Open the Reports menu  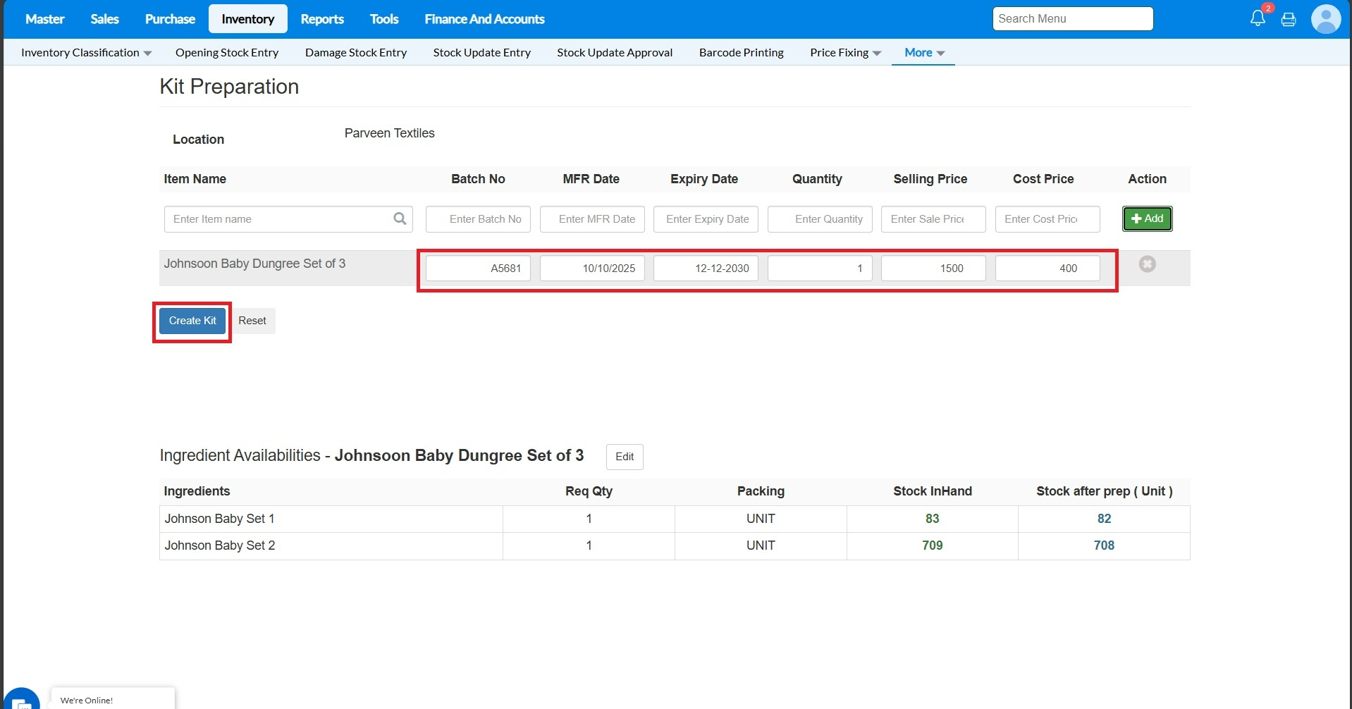point(322,19)
